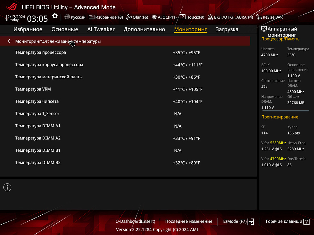
Task: Click the 4700 MHz frequency value
Action: pos(270,55)
